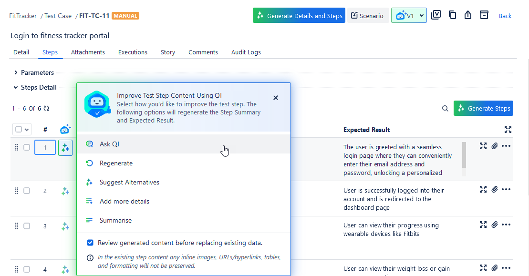This screenshot has height=276, width=529.
Task: Choose Suggest Alternatives from QI menu
Action: click(x=129, y=183)
